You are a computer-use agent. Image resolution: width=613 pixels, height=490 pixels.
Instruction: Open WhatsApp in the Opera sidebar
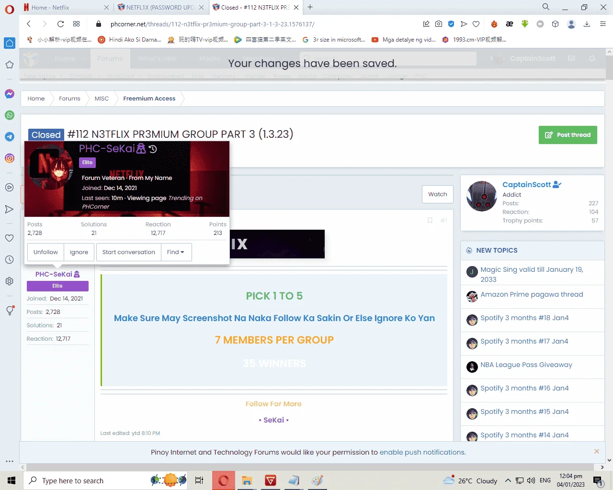point(10,115)
